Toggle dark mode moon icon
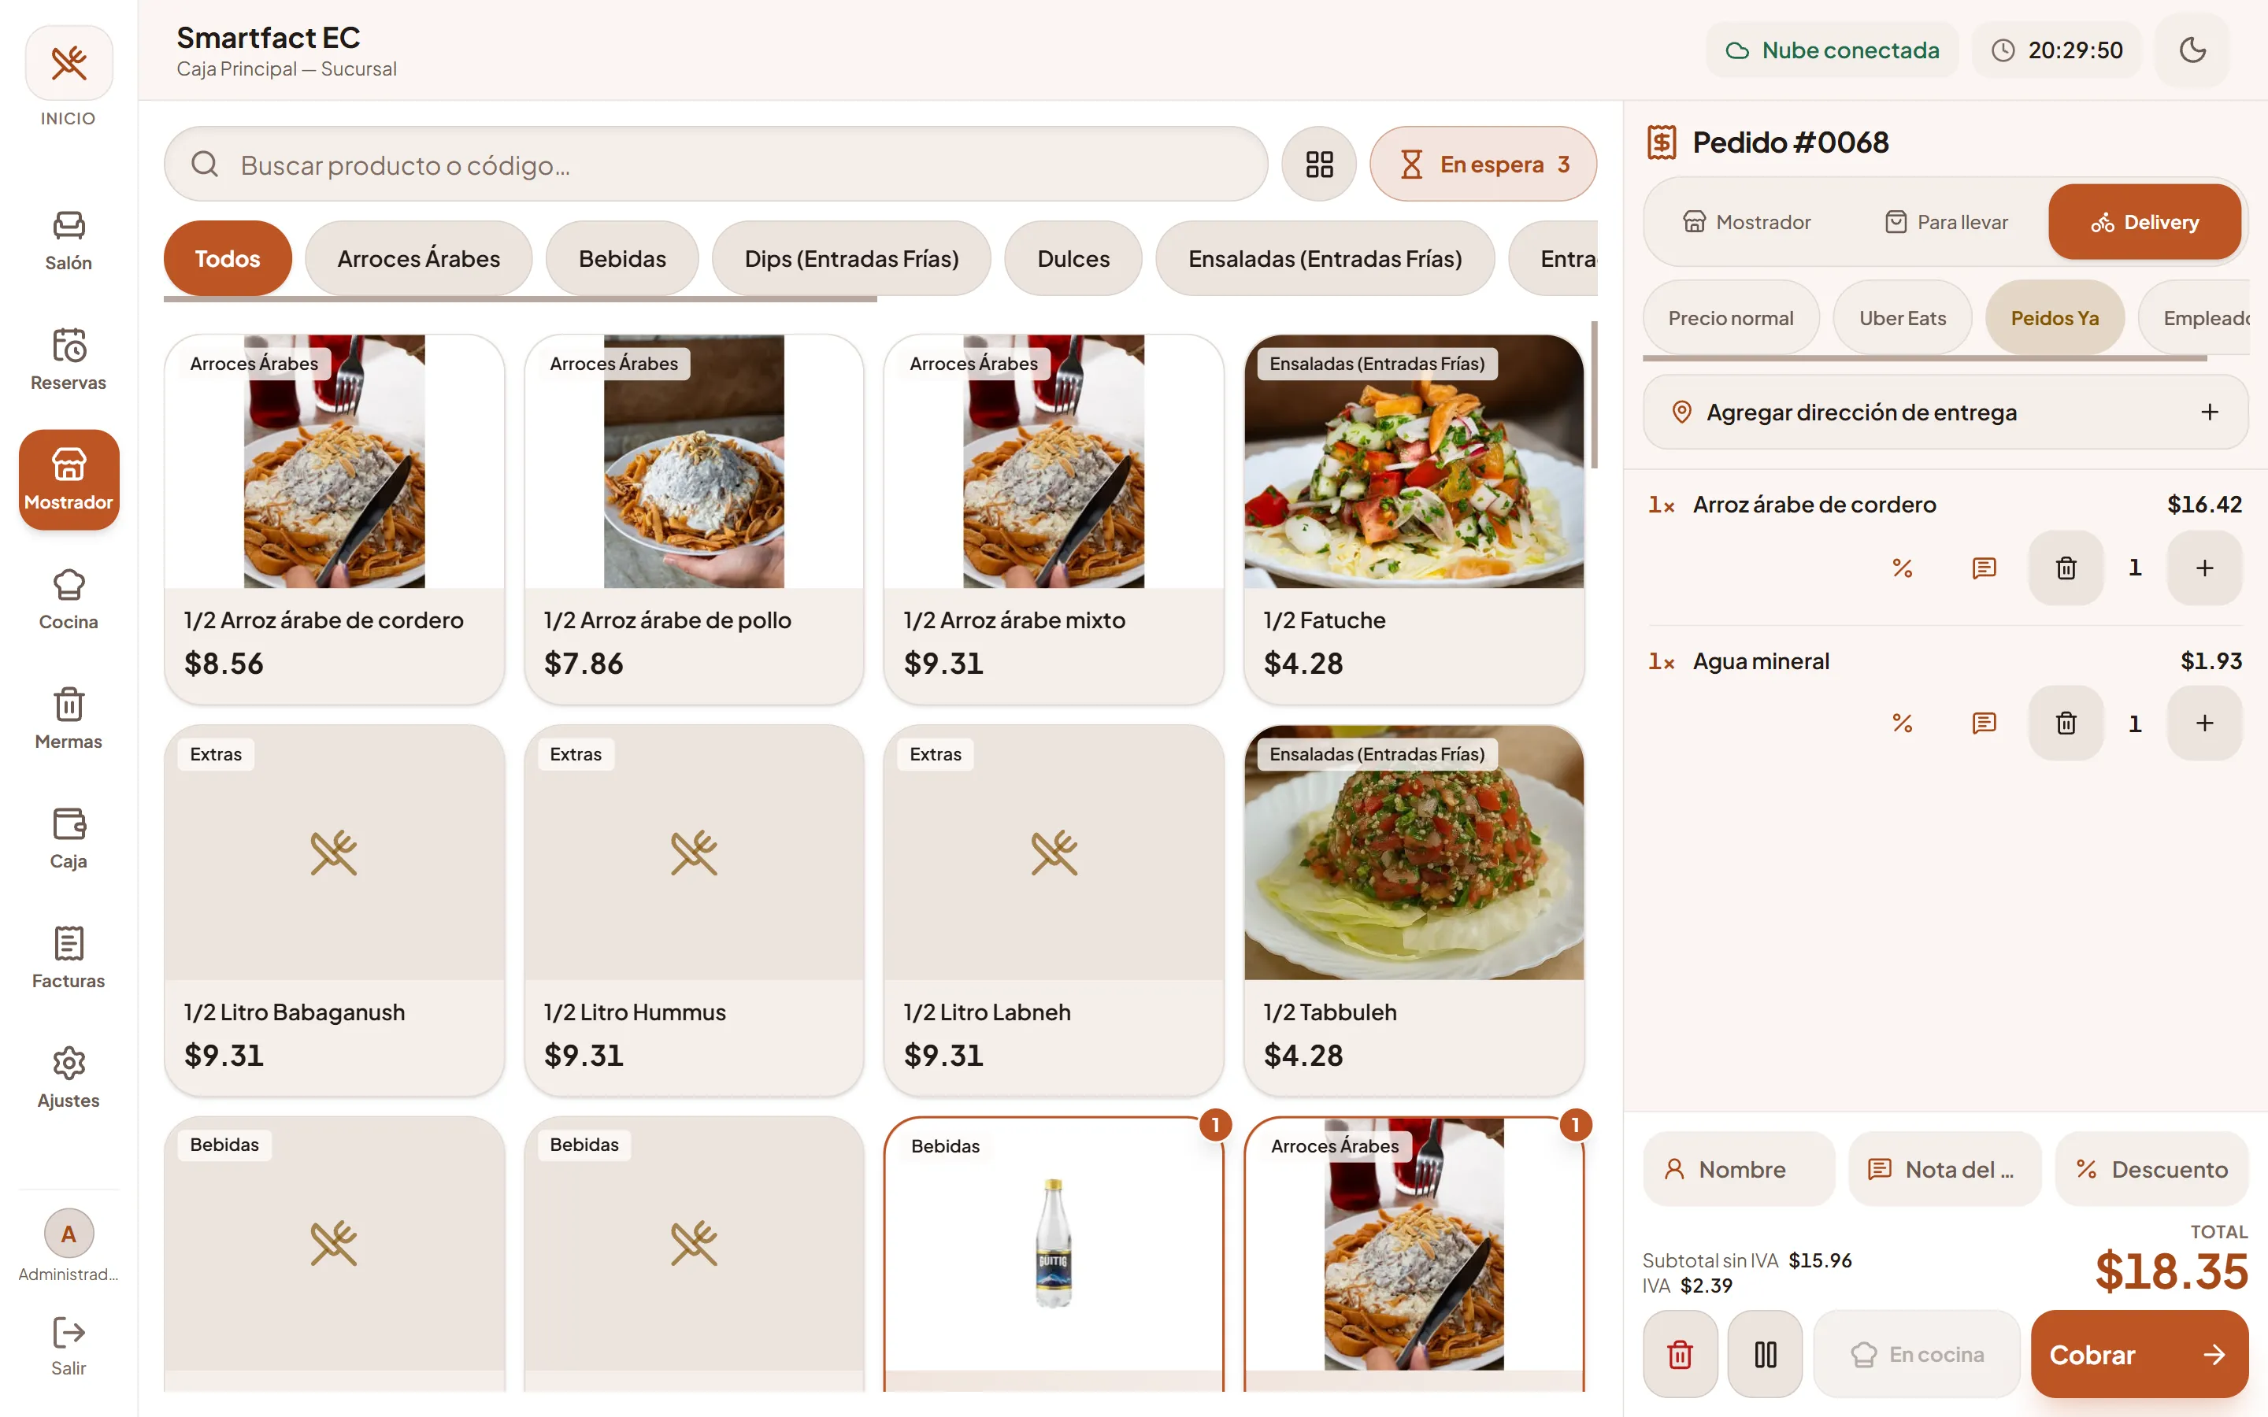Image resolution: width=2268 pixels, height=1417 pixels. coord(2192,50)
